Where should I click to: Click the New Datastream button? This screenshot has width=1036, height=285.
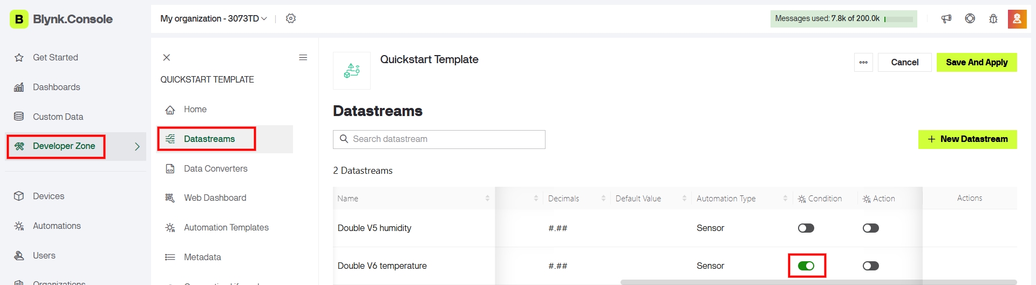(967, 139)
